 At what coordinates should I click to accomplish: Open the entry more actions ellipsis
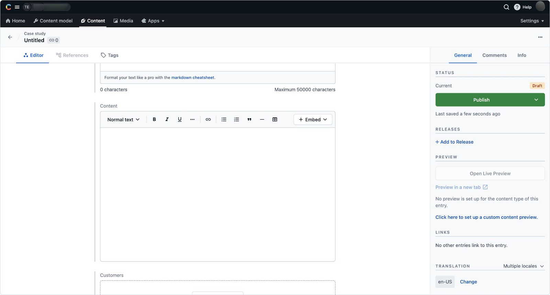[x=540, y=37]
